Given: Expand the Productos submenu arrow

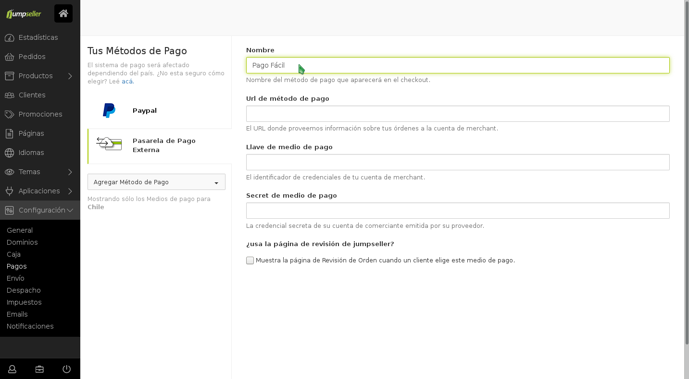Looking at the screenshot, I should tap(70, 76).
